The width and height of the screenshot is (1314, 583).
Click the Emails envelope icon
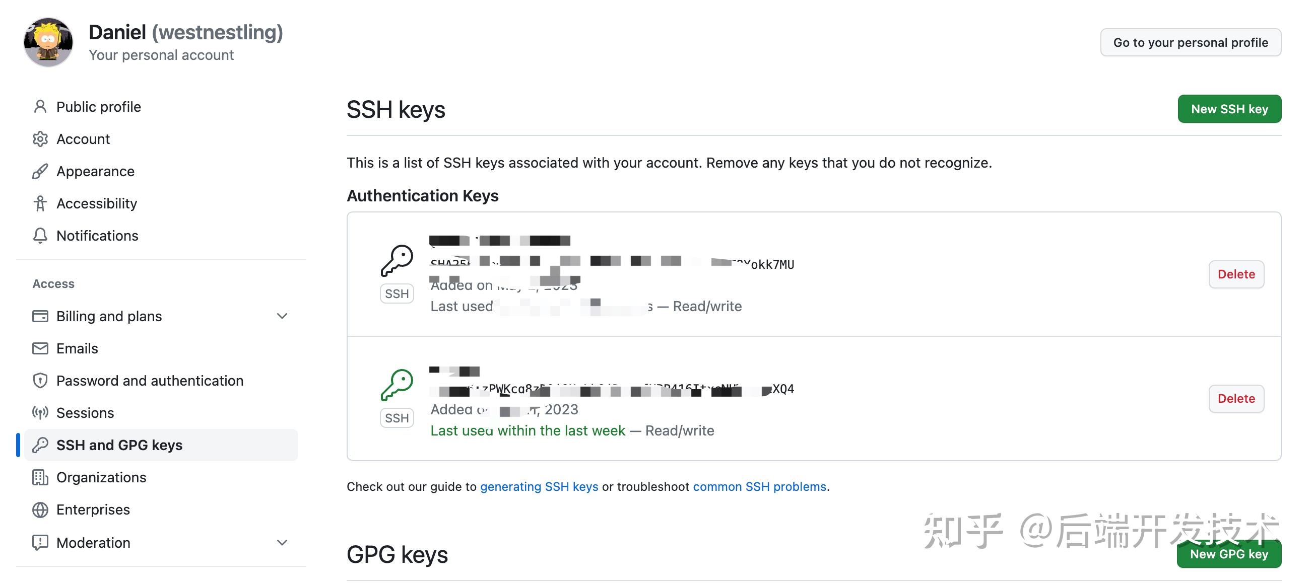tap(40, 348)
